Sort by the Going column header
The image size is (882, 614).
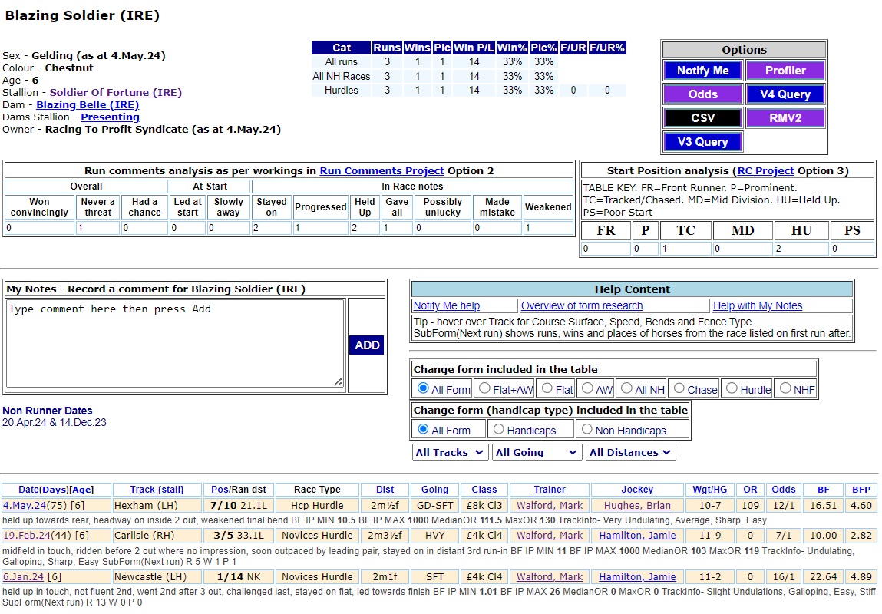click(434, 490)
